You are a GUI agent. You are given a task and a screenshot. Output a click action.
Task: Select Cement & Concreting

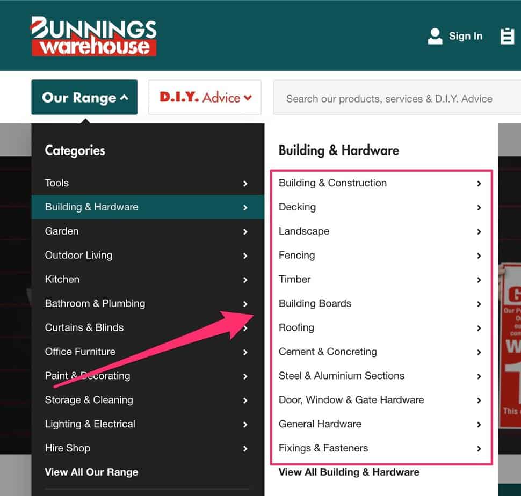[x=328, y=352]
